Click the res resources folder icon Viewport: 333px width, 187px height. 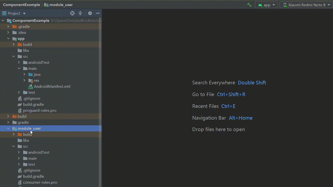[30, 80]
